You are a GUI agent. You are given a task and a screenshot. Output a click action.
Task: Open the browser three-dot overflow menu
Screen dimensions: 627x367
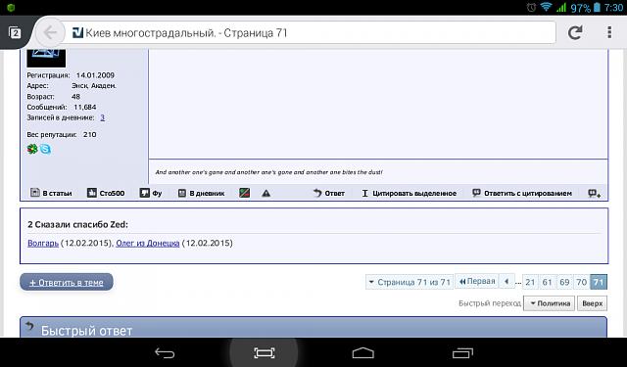609,32
